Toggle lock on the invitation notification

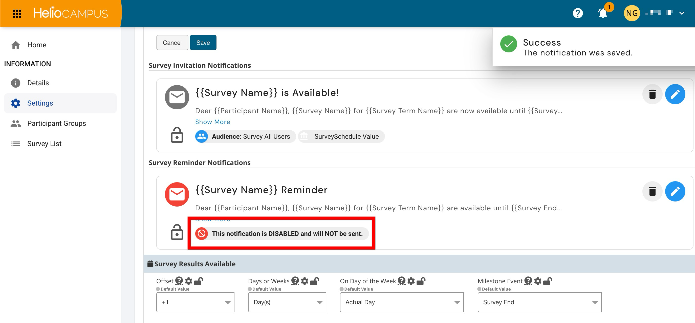(x=177, y=135)
